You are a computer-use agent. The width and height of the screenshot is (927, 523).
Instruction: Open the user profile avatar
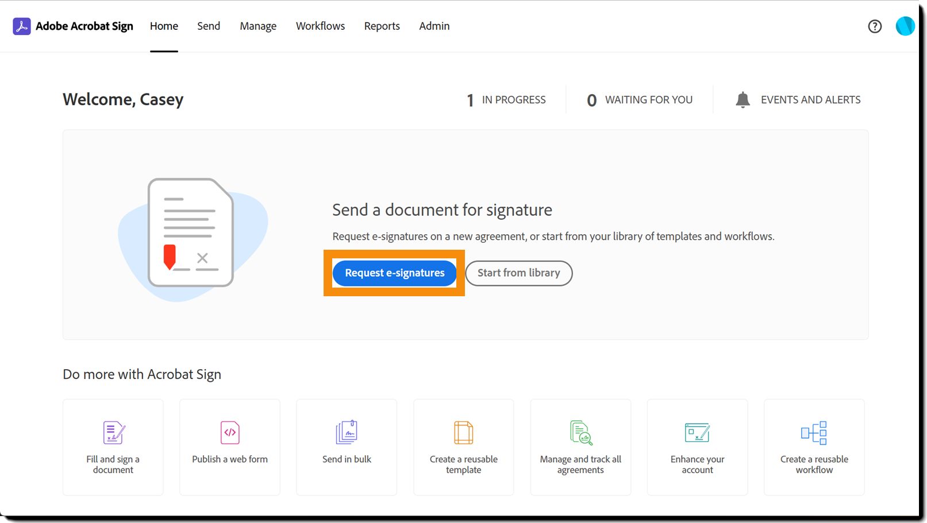tap(905, 26)
